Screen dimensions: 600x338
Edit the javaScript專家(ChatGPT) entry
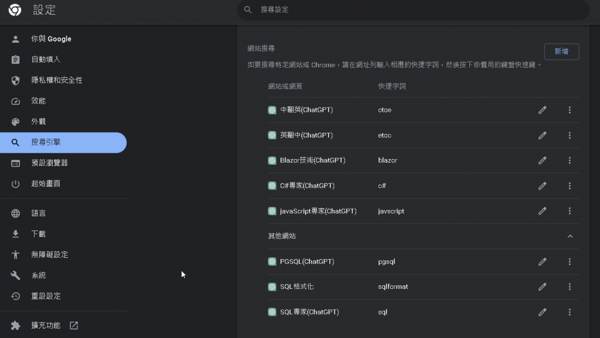[542, 211]
